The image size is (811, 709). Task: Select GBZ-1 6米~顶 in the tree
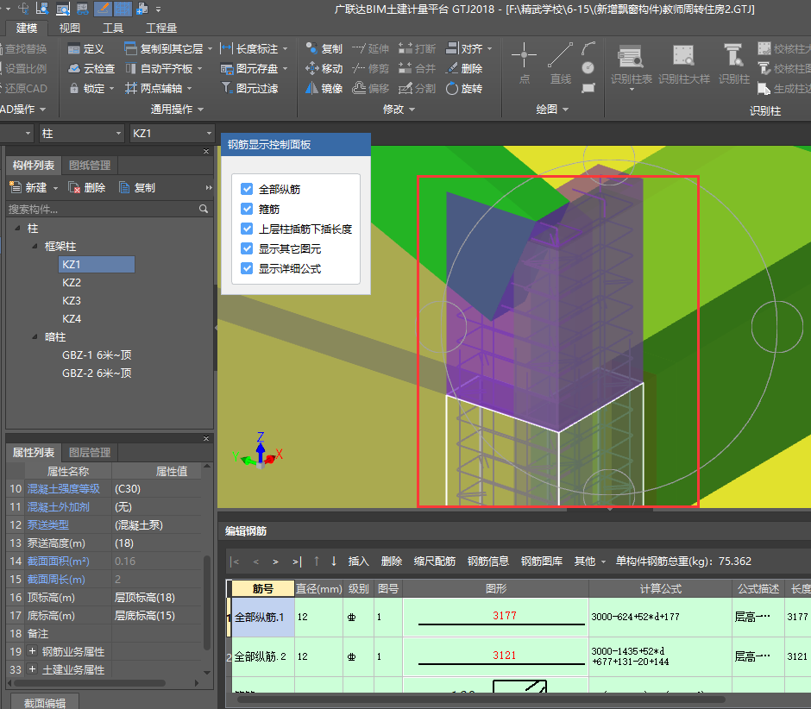click(x=97, y=354)
